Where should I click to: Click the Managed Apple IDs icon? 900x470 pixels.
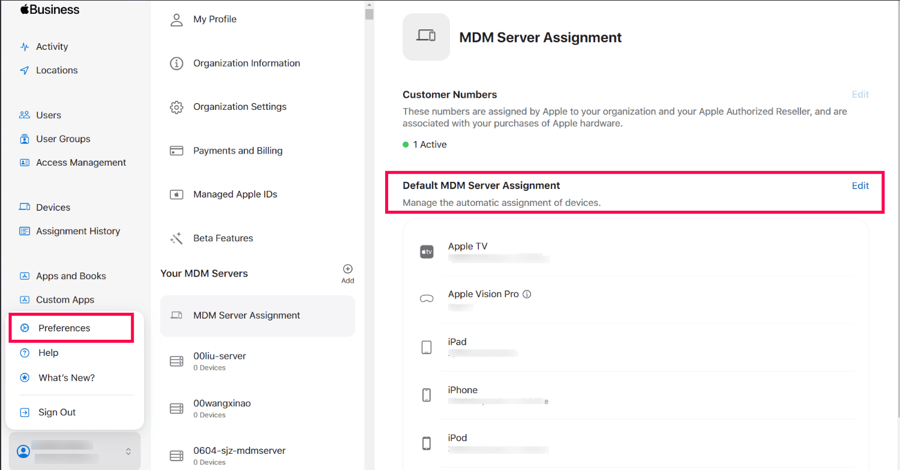tap(176, 194)
